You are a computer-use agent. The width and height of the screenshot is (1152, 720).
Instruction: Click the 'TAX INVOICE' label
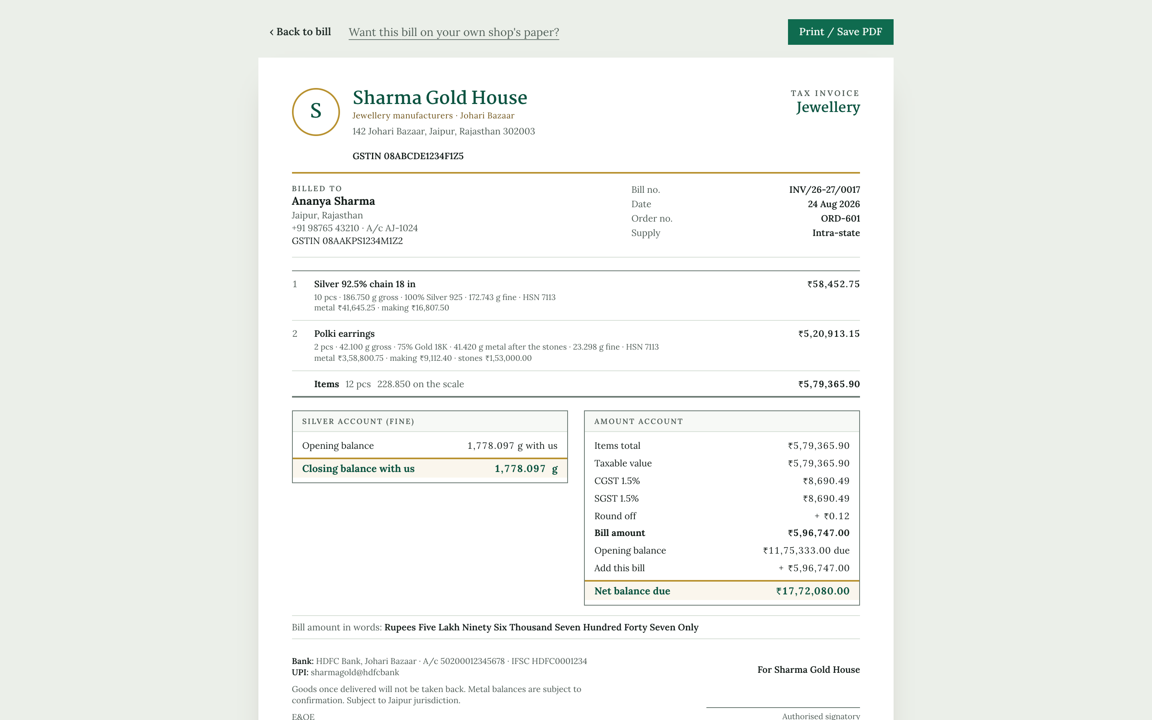(x=825, y=93)
